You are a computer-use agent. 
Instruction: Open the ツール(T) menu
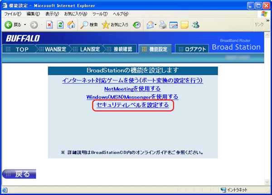point(99,14)
